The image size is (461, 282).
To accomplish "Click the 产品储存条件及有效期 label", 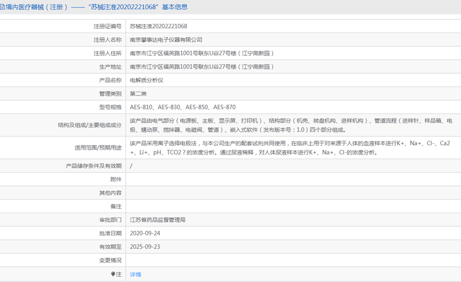I will pyautogui.click(x=94, y=166).
